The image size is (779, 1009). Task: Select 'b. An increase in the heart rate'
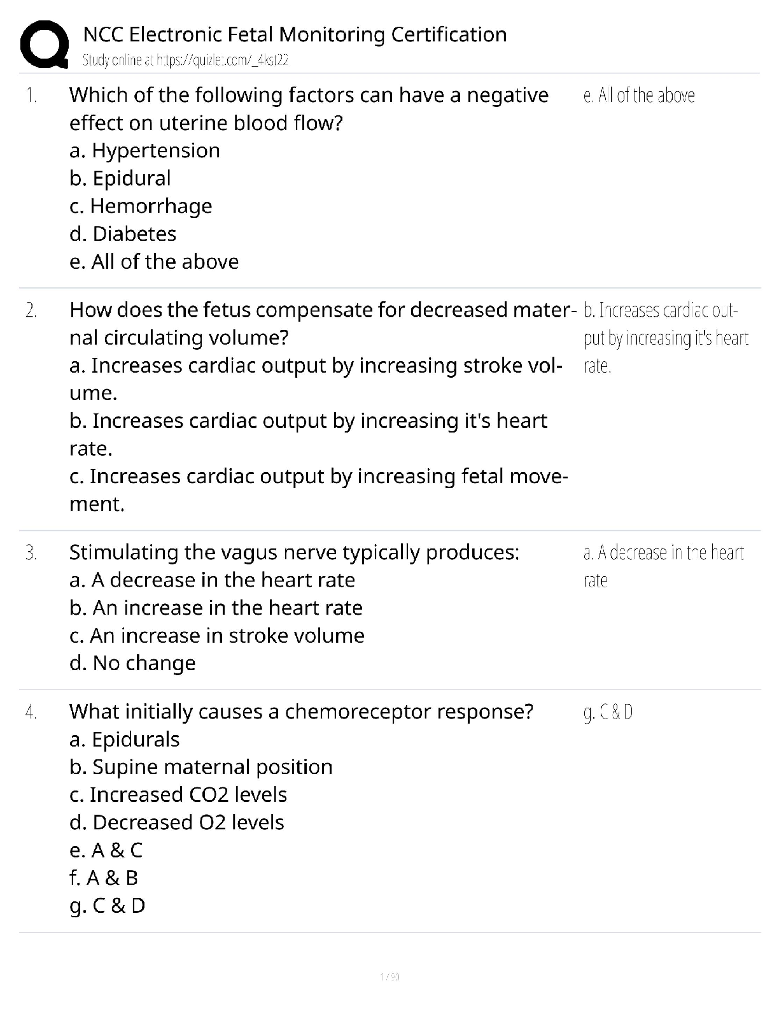[x=216, y=608]
